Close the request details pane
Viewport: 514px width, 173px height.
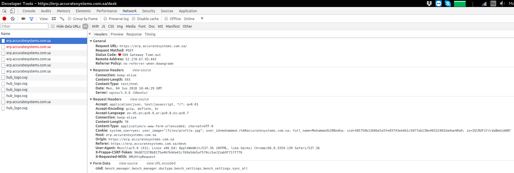click(90, 34)
